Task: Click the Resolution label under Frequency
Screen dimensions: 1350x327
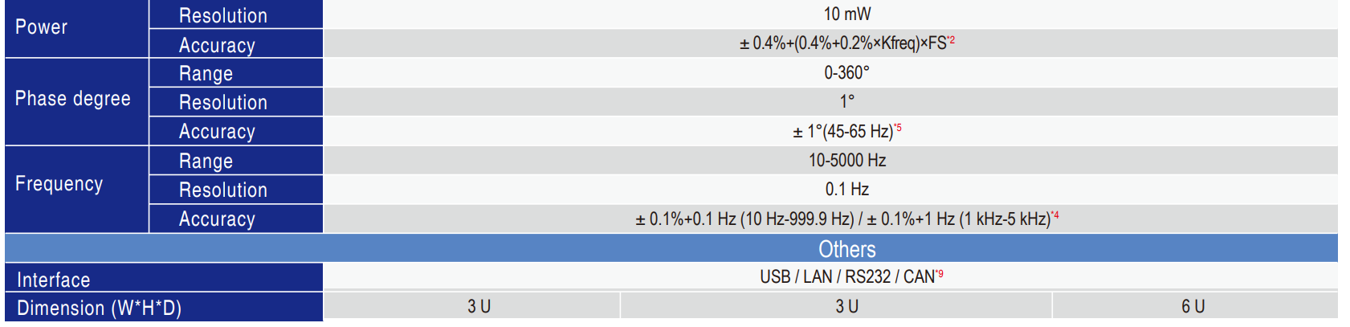Action: [x=222, y=190]
